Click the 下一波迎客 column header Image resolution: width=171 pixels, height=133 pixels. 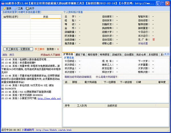126,82
